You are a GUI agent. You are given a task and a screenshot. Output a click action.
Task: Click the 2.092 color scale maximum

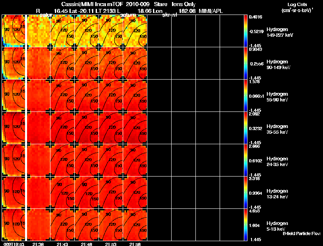point(254,114)
